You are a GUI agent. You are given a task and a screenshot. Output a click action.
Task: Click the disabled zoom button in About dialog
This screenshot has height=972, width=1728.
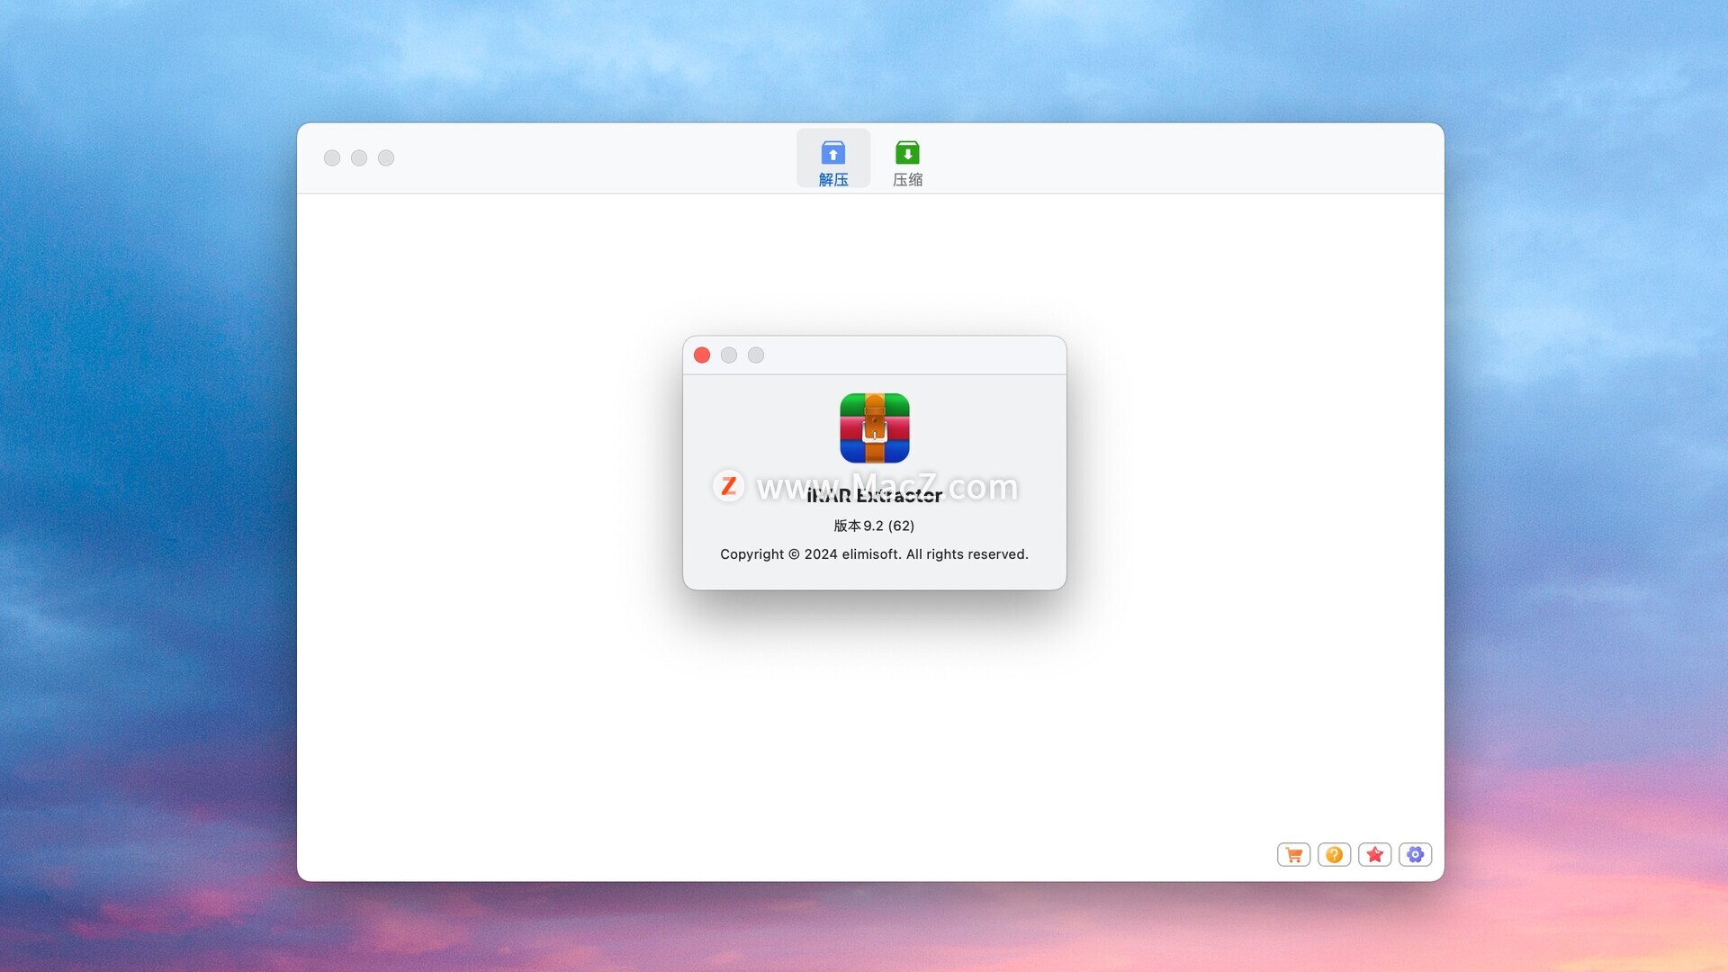point(756,355)
